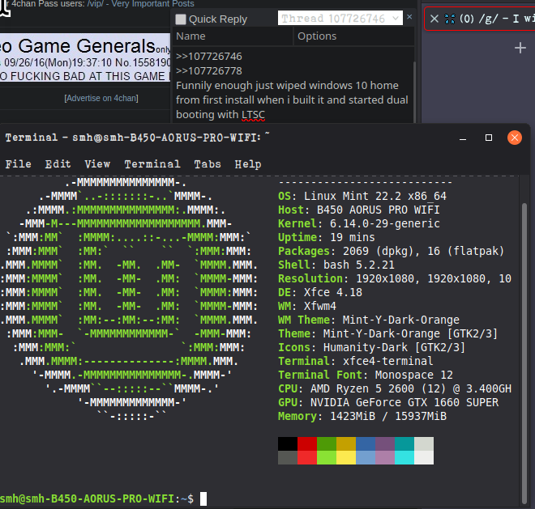Click the bright lime green block

coord(327,457)
